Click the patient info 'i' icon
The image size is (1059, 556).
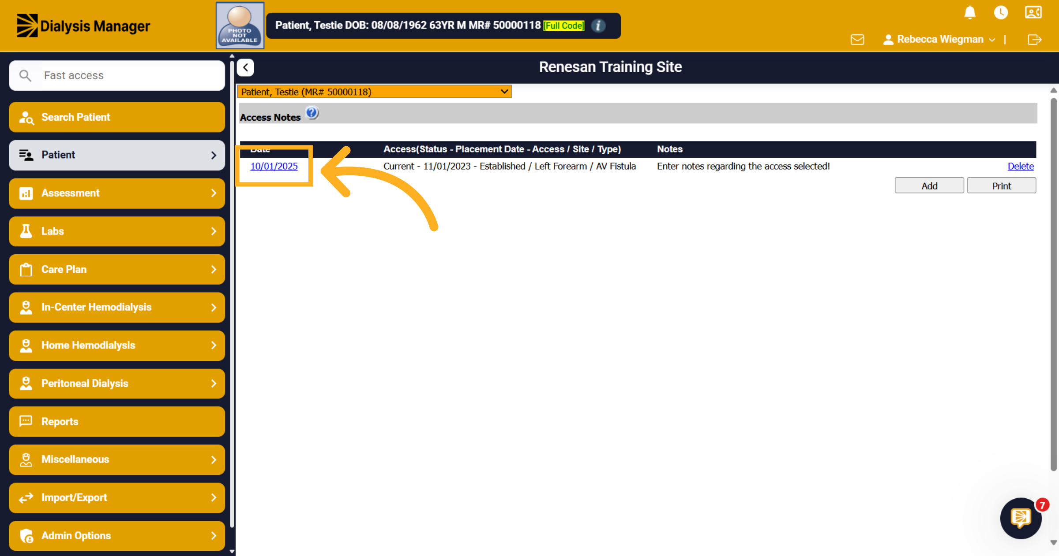pos(598,26)
